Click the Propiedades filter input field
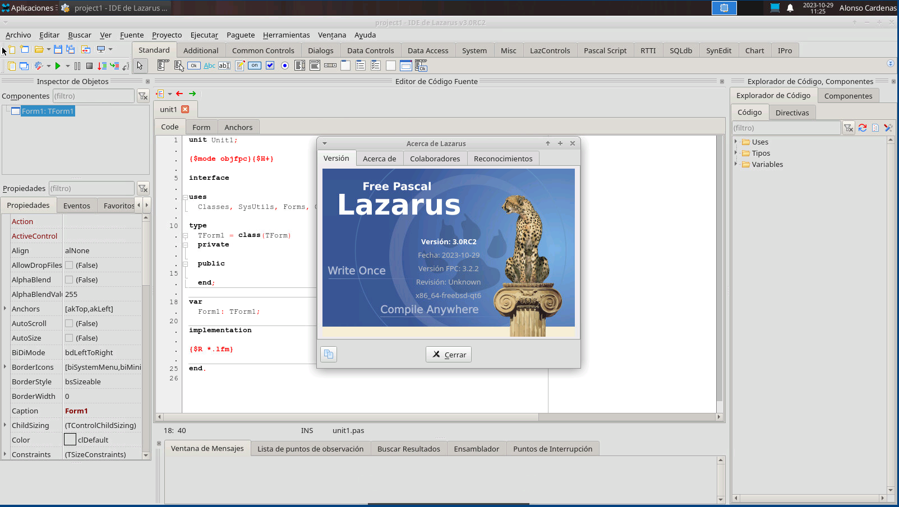 (91, 188)
